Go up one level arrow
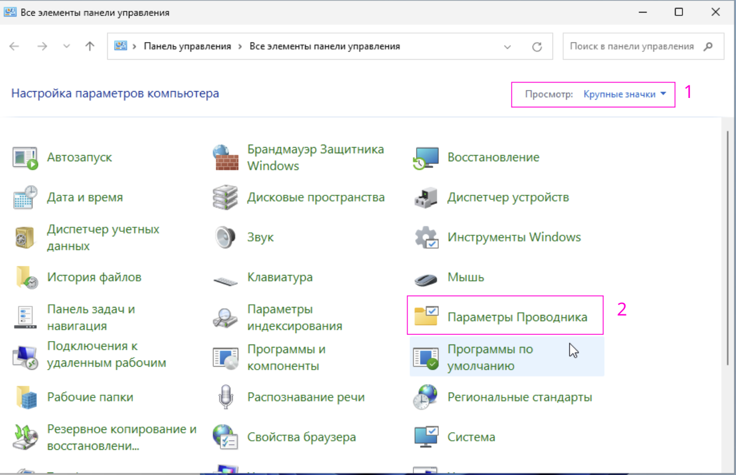Viewport: 736px width, 475px height. 90,47
